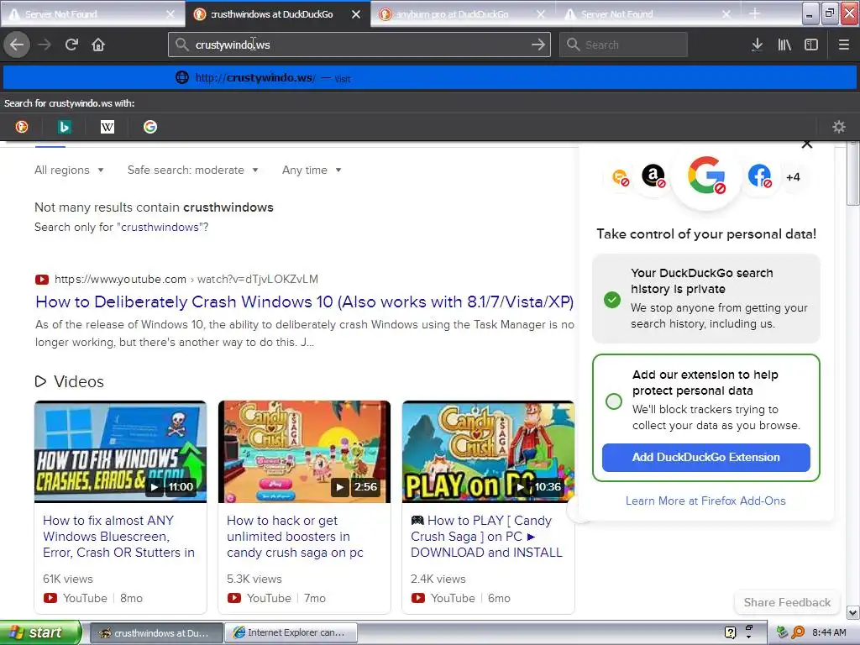This screenshot has height=645, width=860.
Task: Play the Candy Crush 2:56 video thumbnail
Action: coord(304,451)
